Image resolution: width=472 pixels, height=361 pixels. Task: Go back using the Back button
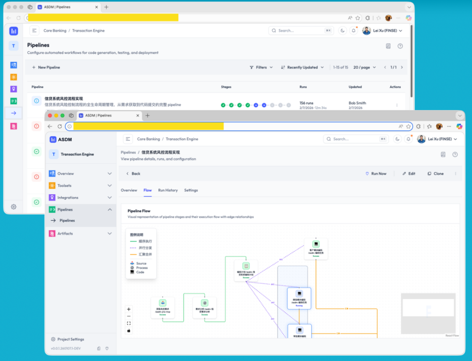tap(133, 174)
